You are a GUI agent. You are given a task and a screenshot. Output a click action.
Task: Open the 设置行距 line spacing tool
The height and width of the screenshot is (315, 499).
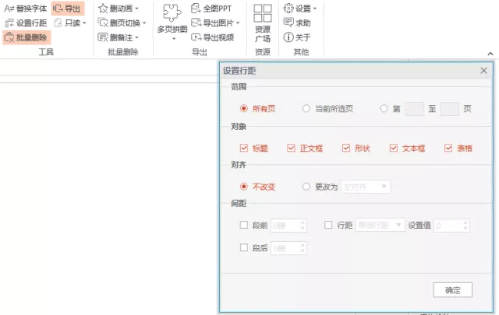[x=26, y=23]
